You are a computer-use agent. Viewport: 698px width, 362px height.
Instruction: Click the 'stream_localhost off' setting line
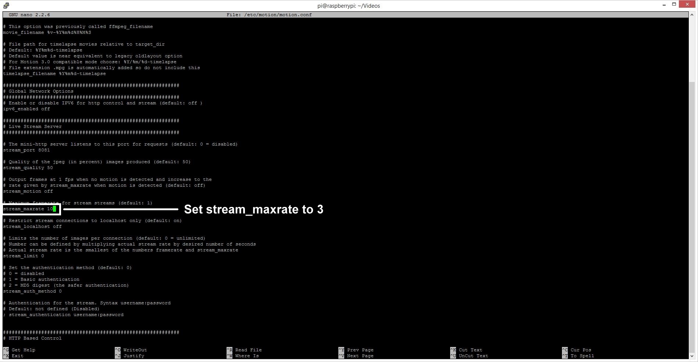pyautogui.click(x=32, y=226)
